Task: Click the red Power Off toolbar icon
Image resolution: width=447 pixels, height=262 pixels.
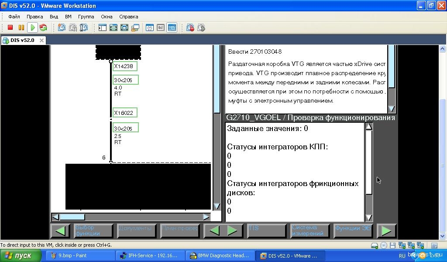Action: pyautogui.click(x=10, y=28)
